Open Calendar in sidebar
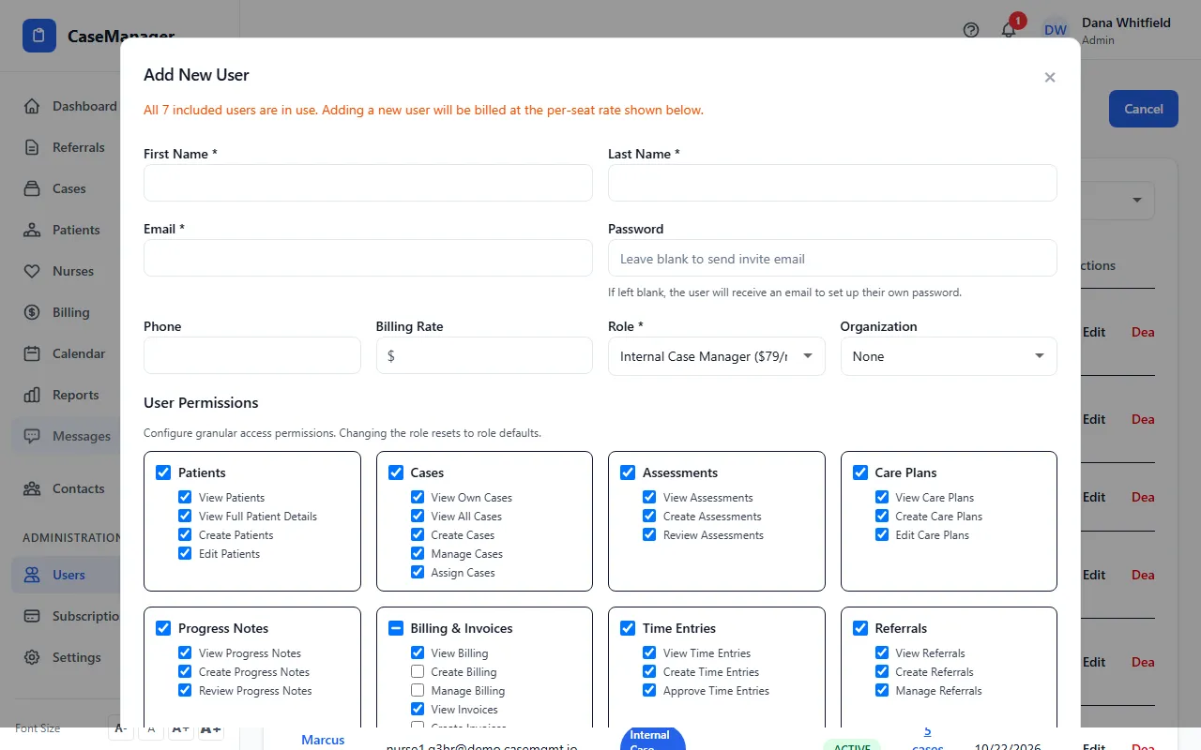This screenshot has height=750, width=1201. tap(66, 353)
